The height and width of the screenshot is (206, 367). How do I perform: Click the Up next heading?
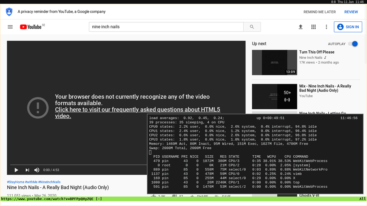coord(259,44)
